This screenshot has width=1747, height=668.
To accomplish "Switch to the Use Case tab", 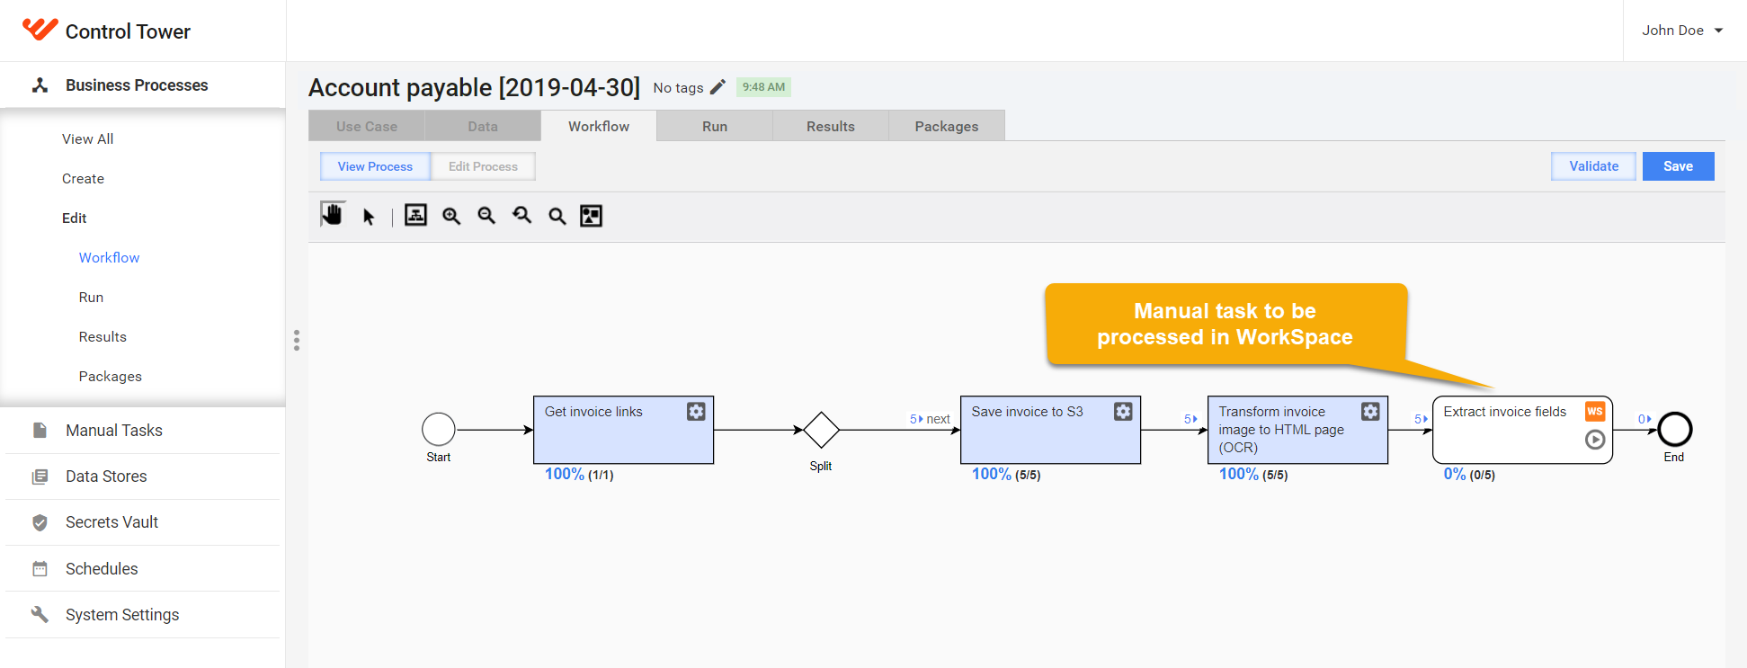I will pyautogui.click(x=367, y=126).
